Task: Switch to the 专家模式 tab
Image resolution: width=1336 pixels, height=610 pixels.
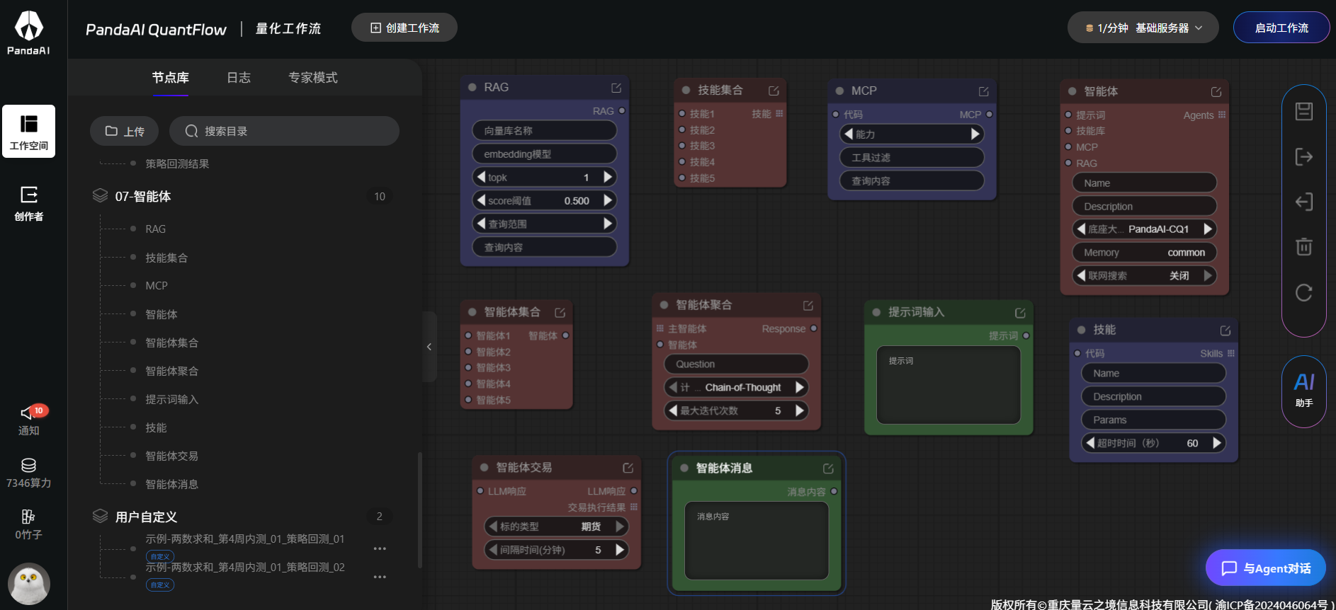Action: [312, 78]
